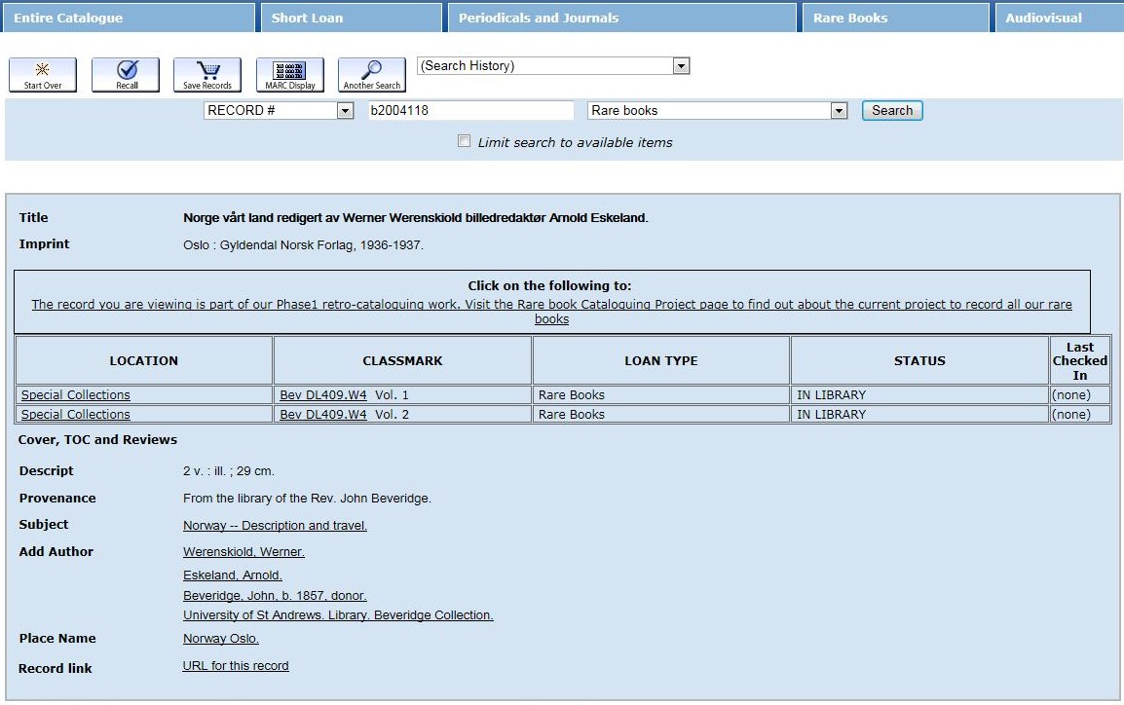Image resolution: width=1124 pixels, height=705 pixels.
Task: Open the Rare books scope dropdown
Action: pyautogui.click(x=717, y=110)
